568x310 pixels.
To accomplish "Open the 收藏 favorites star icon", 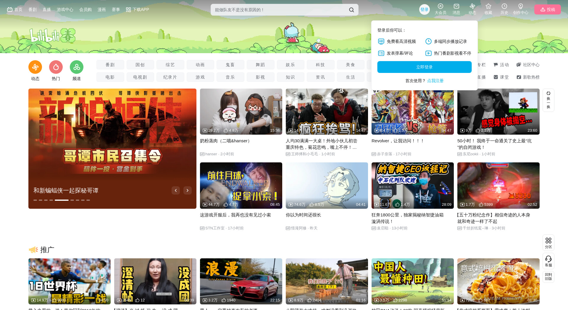I will tap(488, 9).
